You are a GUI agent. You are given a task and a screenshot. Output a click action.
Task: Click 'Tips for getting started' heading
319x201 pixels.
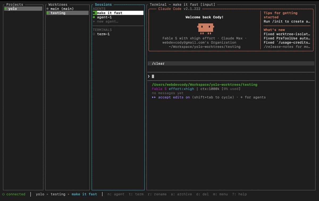[x=280, y=15]
